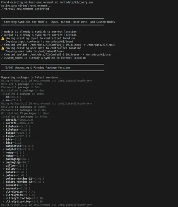178x207 pixels.
Task: Click the /mnt/data/AI/comfy_env path in first line
Action: 76,2
